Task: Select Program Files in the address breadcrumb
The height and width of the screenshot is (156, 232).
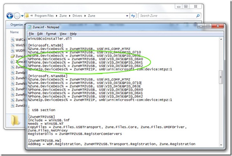Action: click(44, 16)
